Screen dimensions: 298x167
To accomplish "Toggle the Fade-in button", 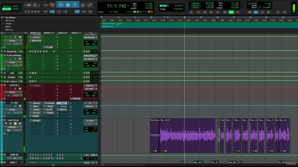I will (196, 8).
